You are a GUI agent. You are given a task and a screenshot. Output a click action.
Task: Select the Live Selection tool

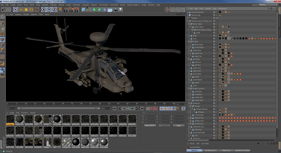click(15, 10)
